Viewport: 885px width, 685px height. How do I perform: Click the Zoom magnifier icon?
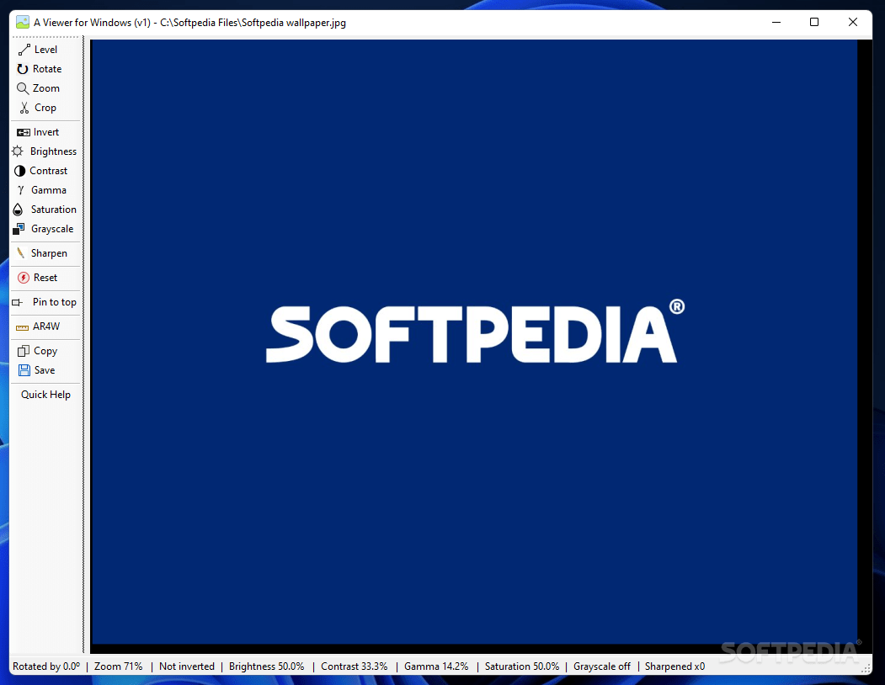tap(23, 88)
